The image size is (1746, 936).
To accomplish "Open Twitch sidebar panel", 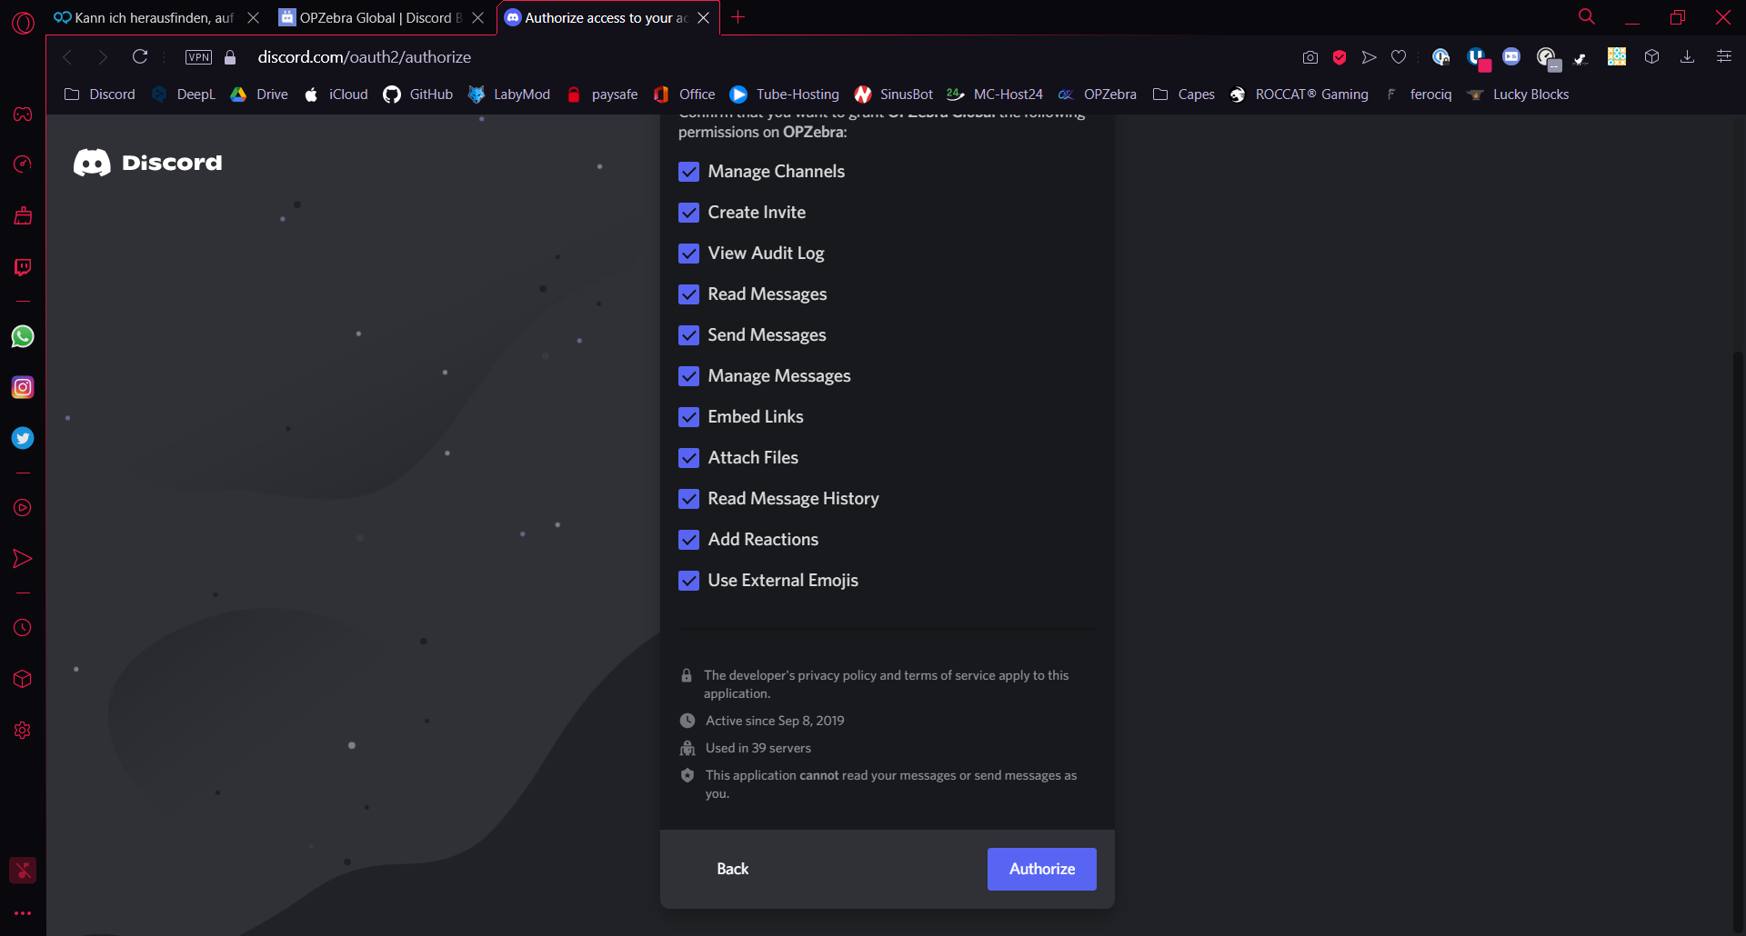I will [23, 267].
